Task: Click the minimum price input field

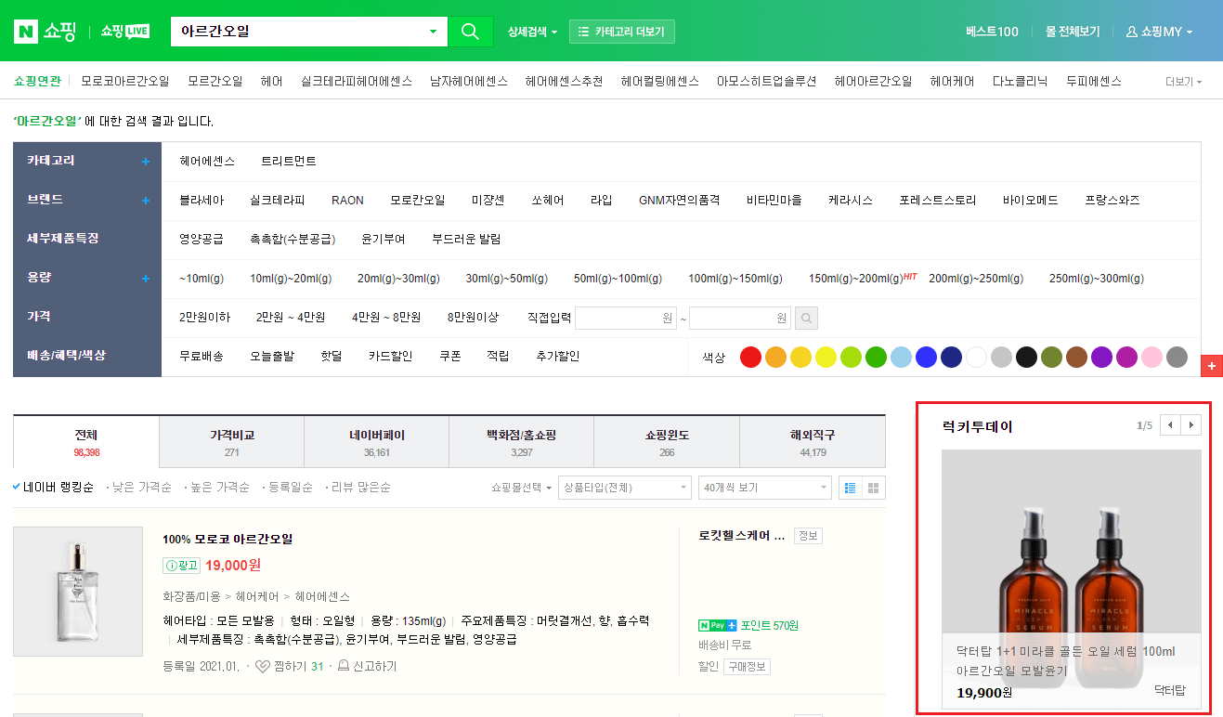Action: point(625,319)
